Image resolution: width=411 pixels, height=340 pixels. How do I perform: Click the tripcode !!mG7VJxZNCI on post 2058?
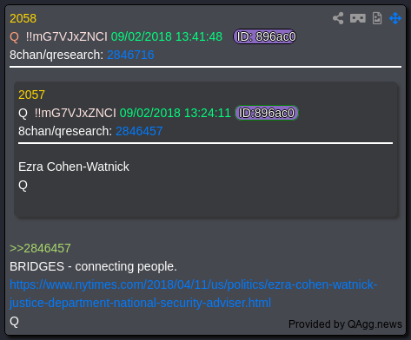click(67, 36)
